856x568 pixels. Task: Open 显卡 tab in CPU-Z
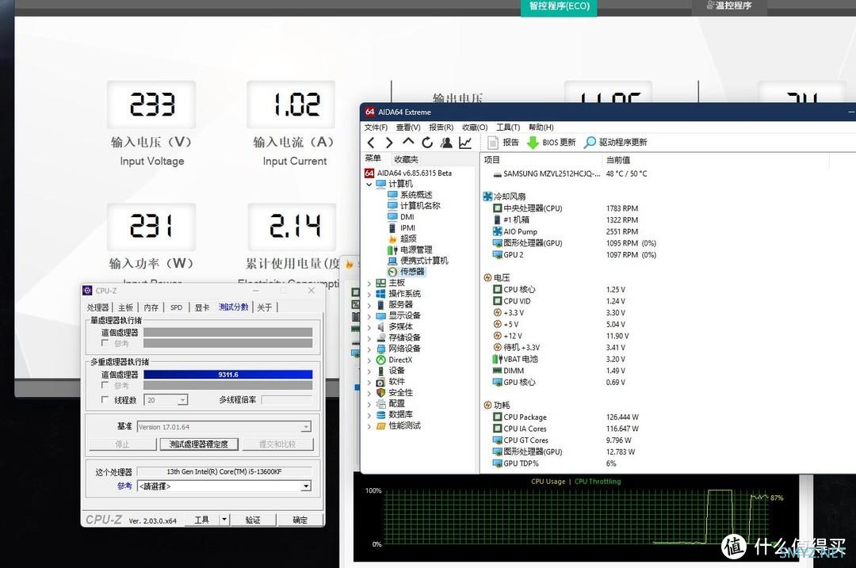tap(203, 307)
